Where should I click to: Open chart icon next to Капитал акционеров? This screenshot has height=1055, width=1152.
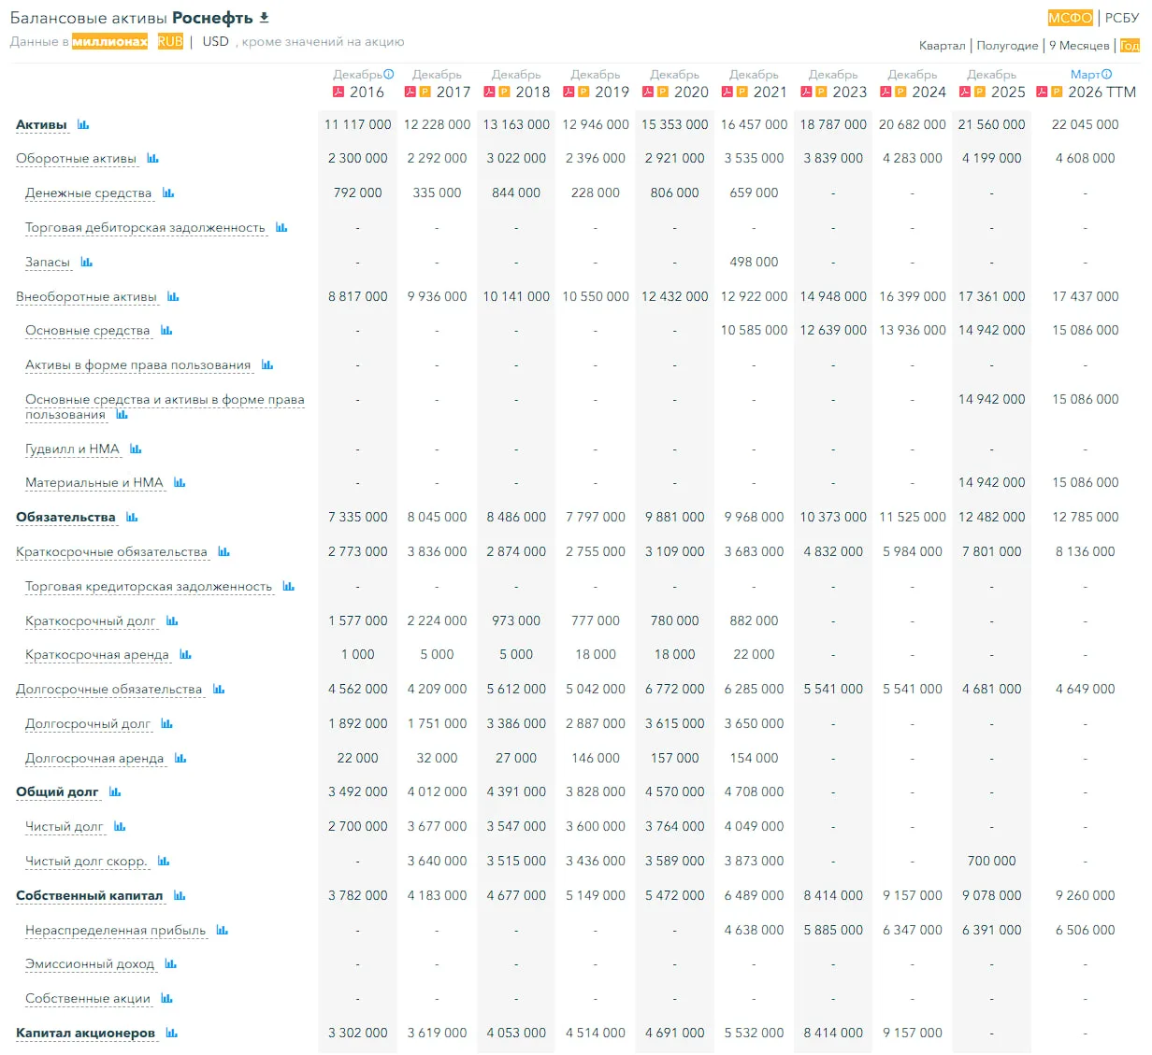point(171,1034)
